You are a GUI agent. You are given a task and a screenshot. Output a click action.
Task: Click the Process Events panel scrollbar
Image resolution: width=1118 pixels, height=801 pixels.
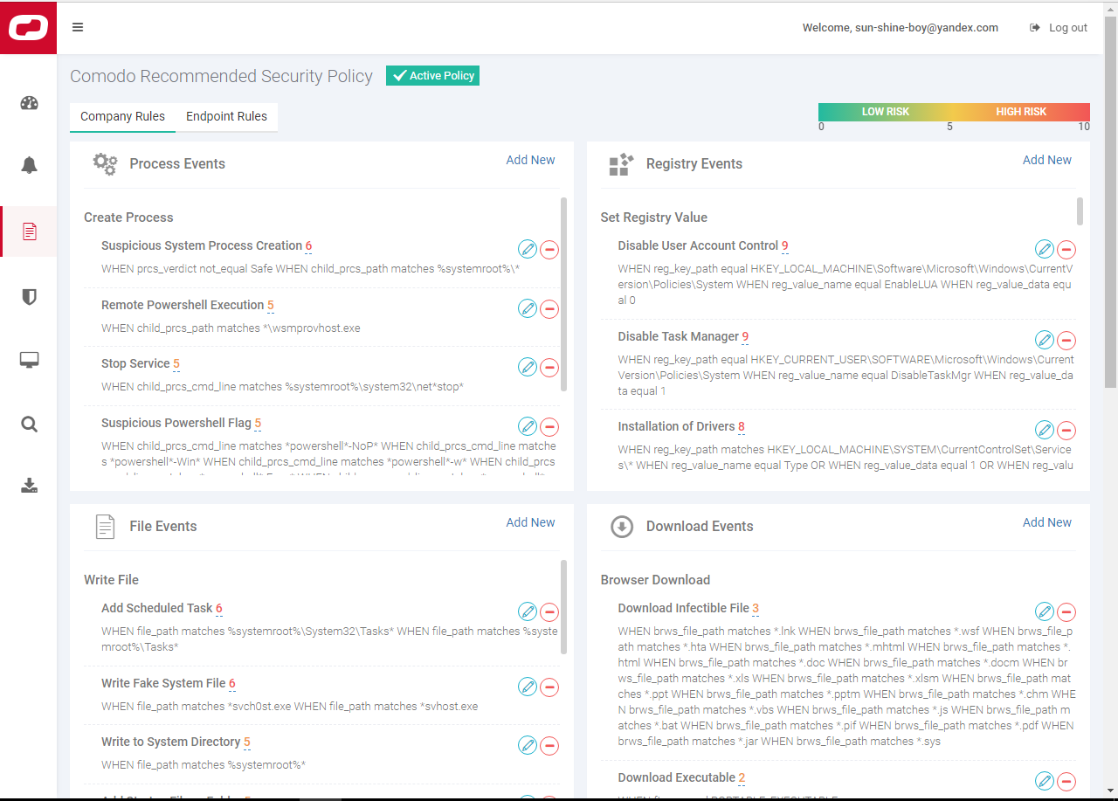click(x=563, y=293)
